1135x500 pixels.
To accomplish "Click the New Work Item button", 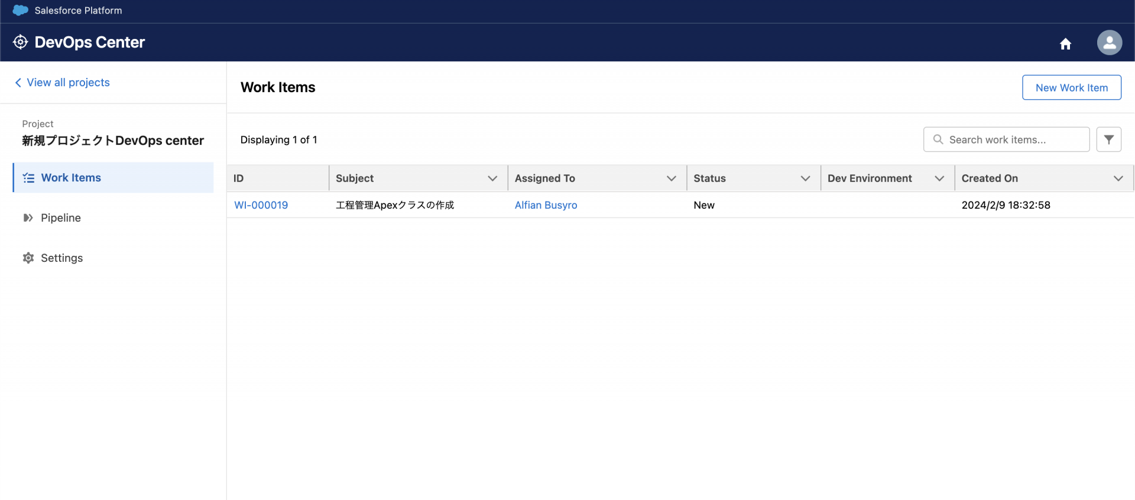I will coord(1072,87).
